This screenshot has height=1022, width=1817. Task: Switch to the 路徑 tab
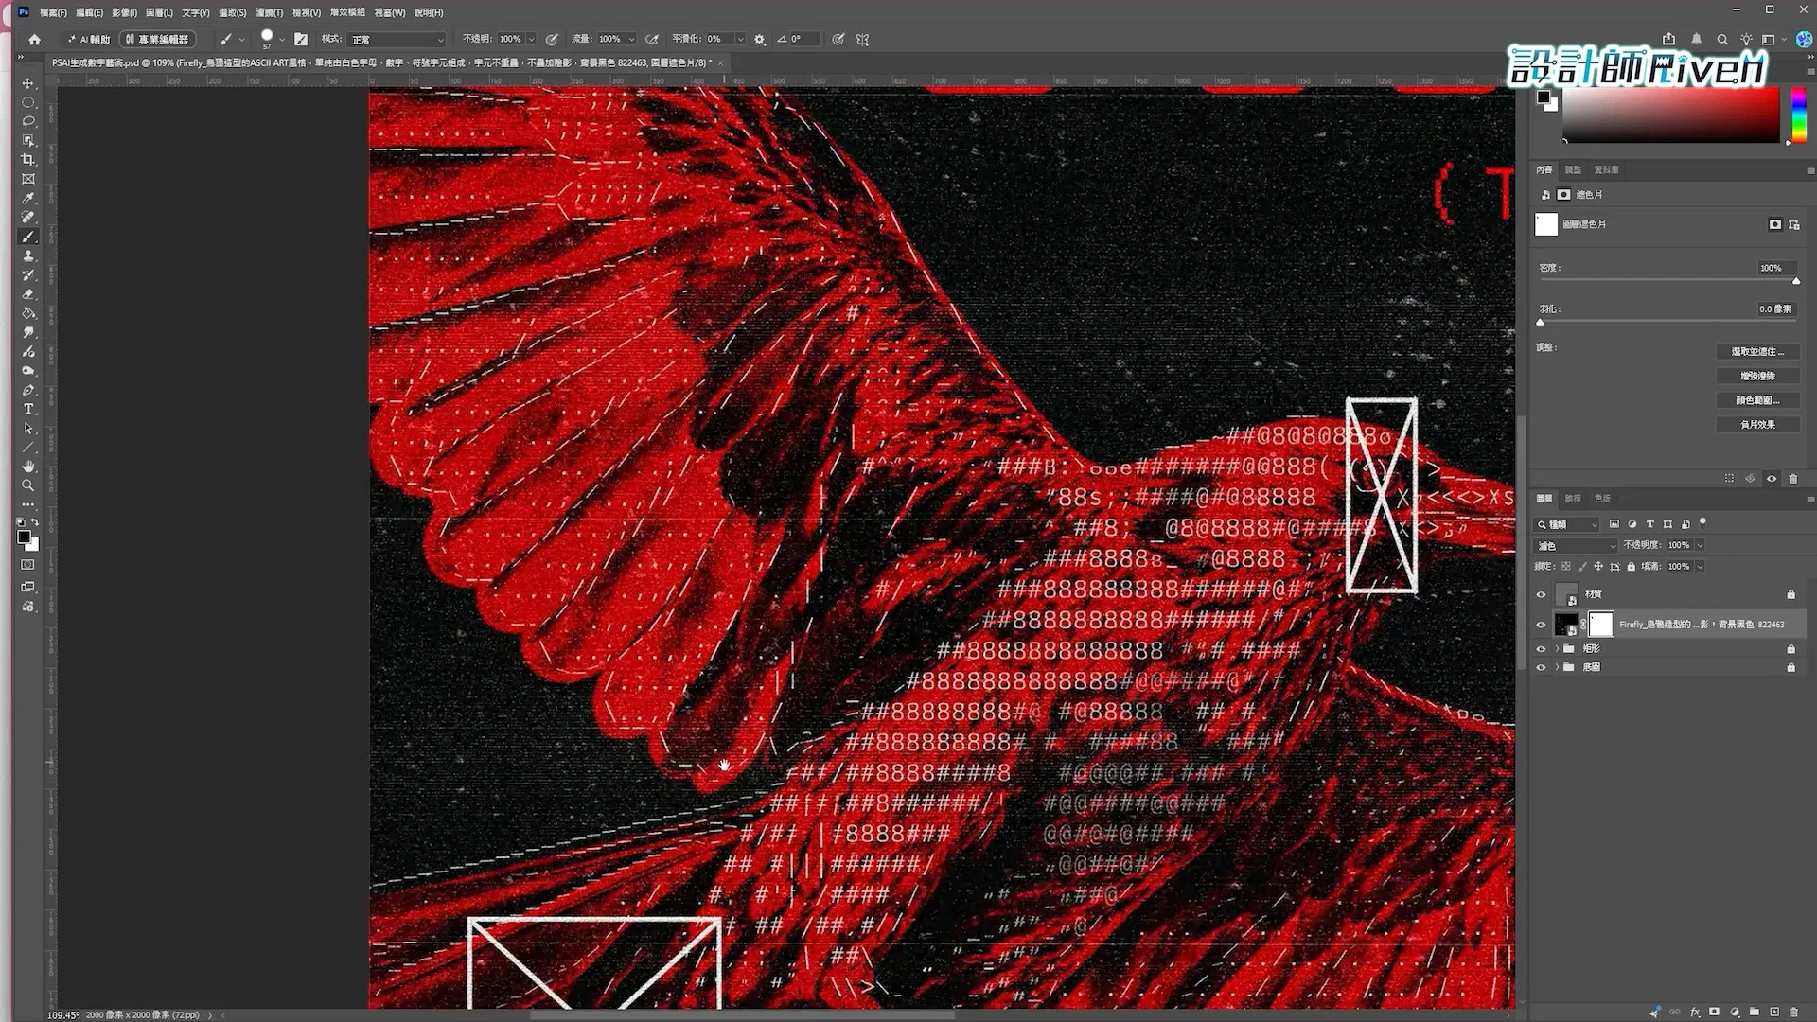click(x=1573, y=499)
